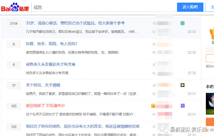
Task: Open the thread 来个师兄，关于遗精
Action: tap(43, 85)
